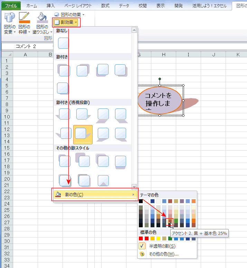Screen dimensions: 247x268
Task: Click the gallery scroll-up arrow
Action: (134, 30)
